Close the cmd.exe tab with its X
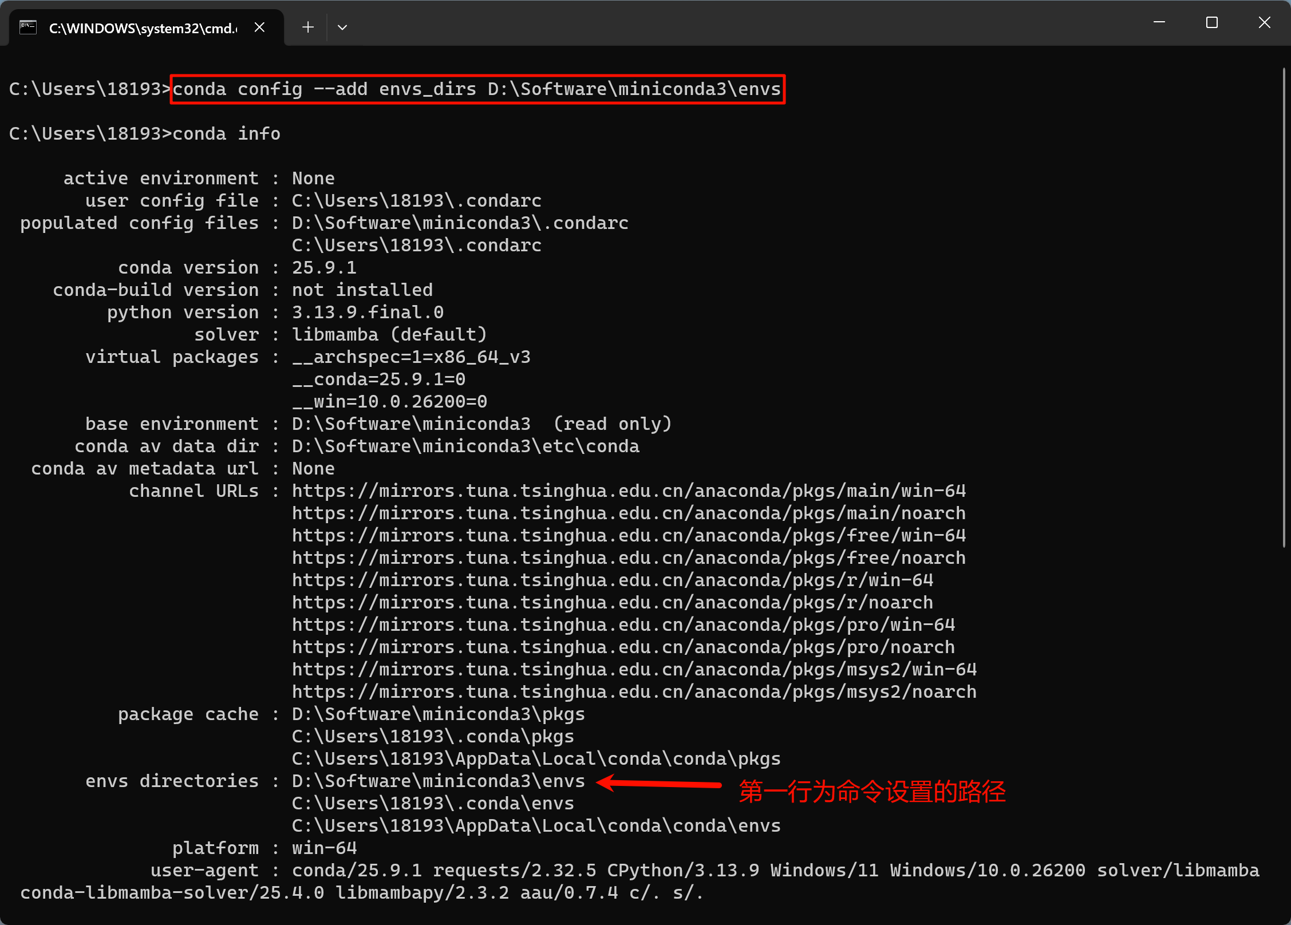 click(x=259, y=27)
